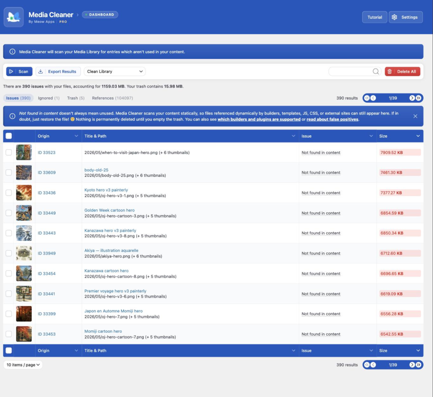The width and height of the screenshot is (433, 397).
Task: Click the search magnifier icon
Action: tap(375, 71)
